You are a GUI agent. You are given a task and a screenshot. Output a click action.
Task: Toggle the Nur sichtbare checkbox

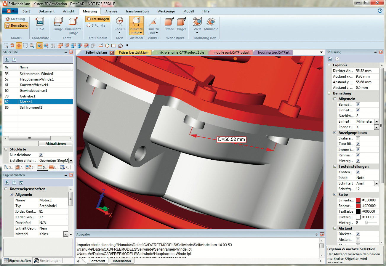(41, 155)
